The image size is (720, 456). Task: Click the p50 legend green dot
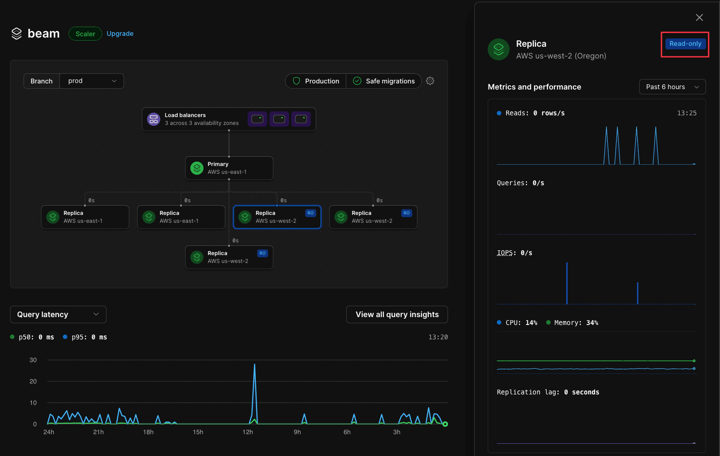tap(12, 337)
